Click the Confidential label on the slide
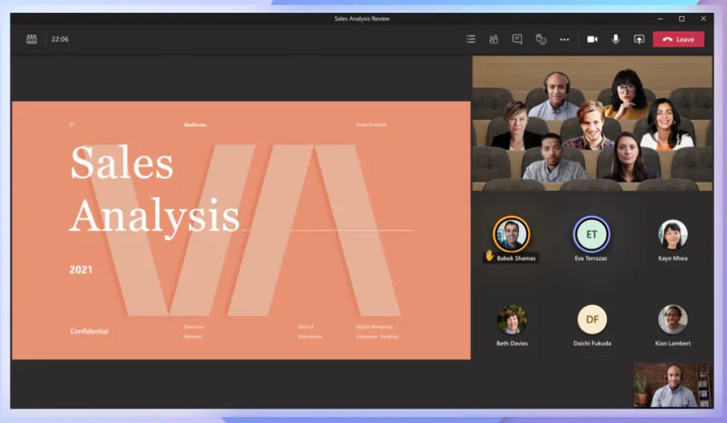This screenshot has height=423, width=727. click(x=89, y=331)
